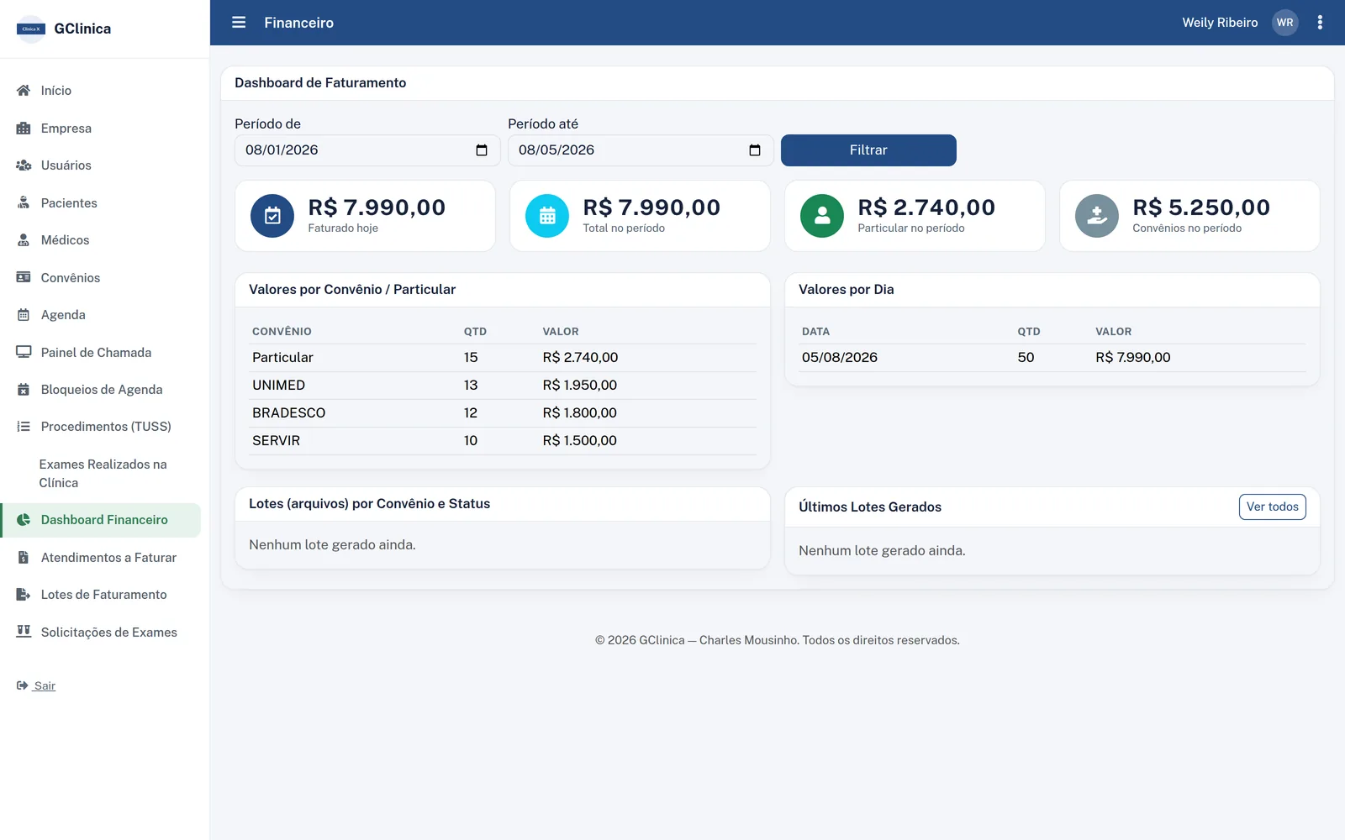Viewport: 1345px width, 840px height.
Task: Click the Weily Ribeiro username
Action: coord(1220,23)
